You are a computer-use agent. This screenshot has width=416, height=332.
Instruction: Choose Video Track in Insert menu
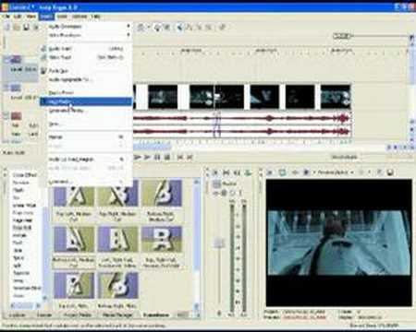pyautogui.click(x=86, y=57)
